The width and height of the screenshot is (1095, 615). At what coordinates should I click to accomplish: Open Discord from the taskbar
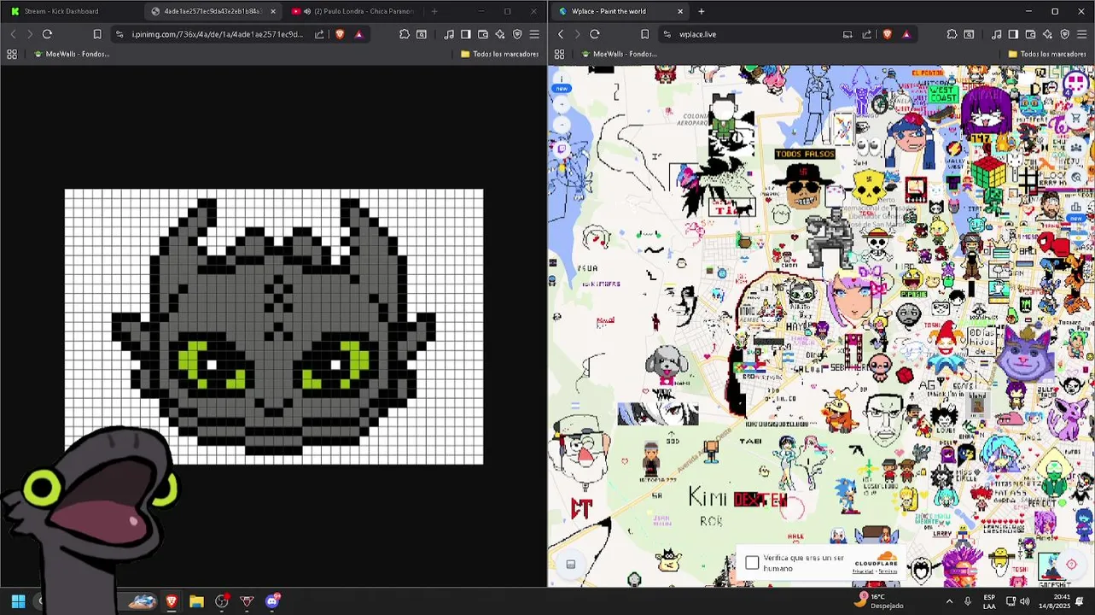pyautogui.click(x=272, y=601)
